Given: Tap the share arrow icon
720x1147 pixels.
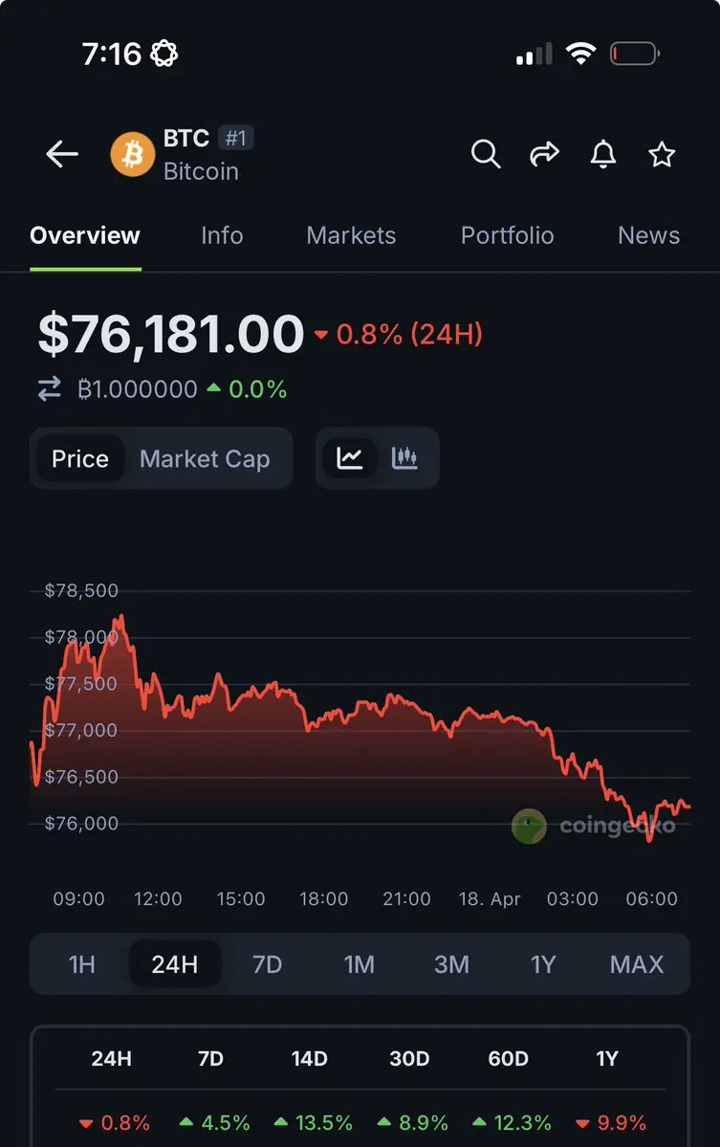Looking at the screenshot, I should pos(544,154).
